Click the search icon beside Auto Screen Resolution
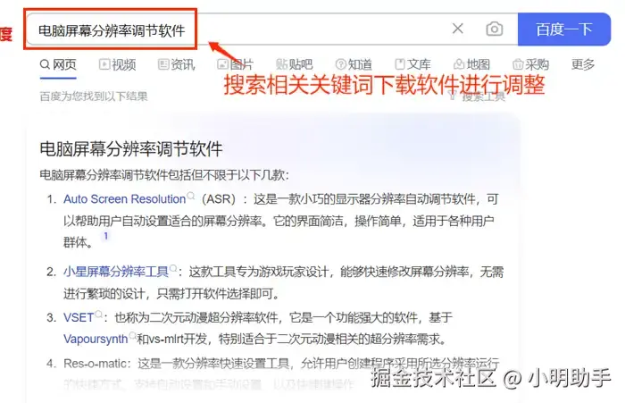 point(191,196)
